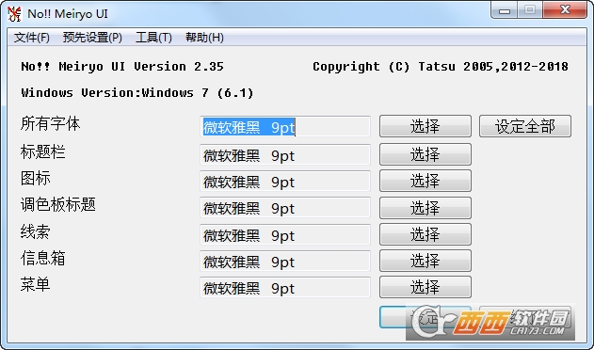The height and width of the screenshot is (350, 594).
Task: Click 选择 button for 调色板标题
Action: click(x=425, y=208)
